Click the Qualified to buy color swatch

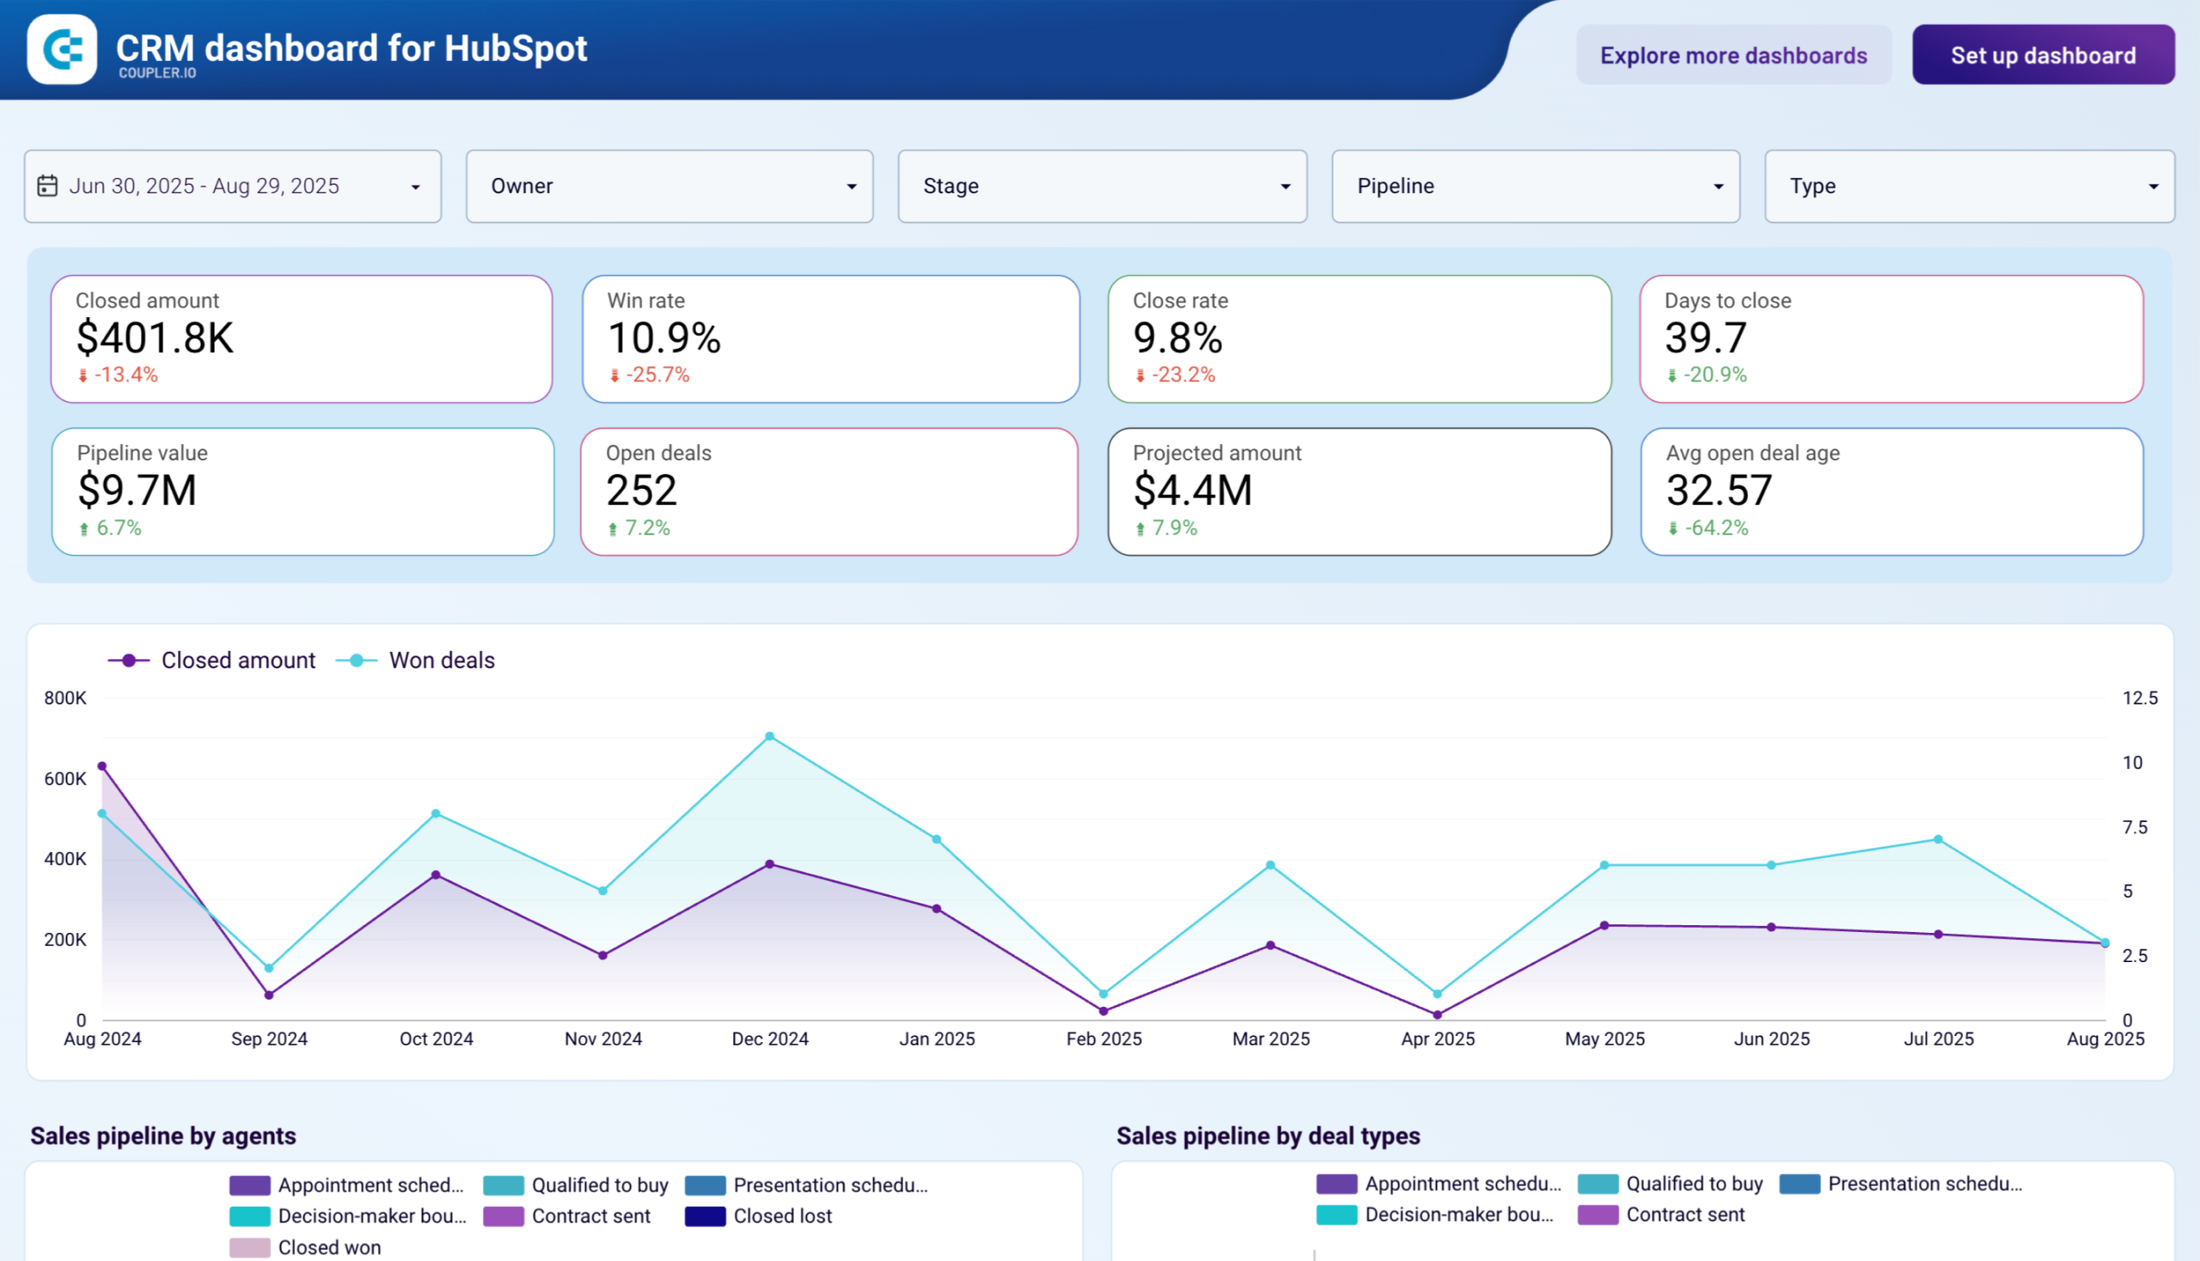point(504,1185)
